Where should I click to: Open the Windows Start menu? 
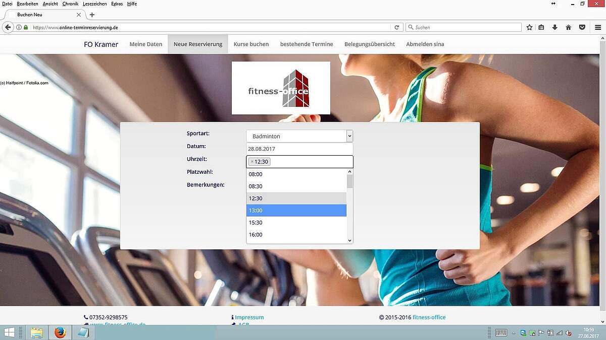(x=9, y=332)
